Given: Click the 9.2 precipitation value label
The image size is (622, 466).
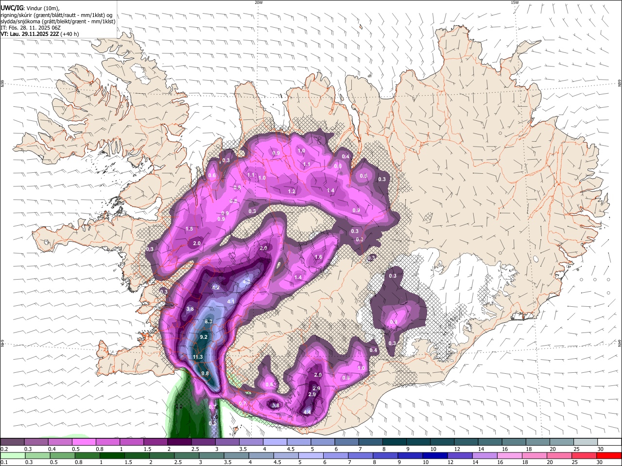Looking at the screenshot, I should tap(204, 337).
